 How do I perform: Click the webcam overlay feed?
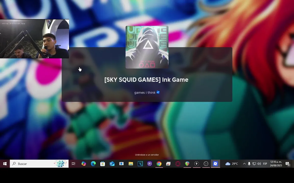click(x=34, y=39)
